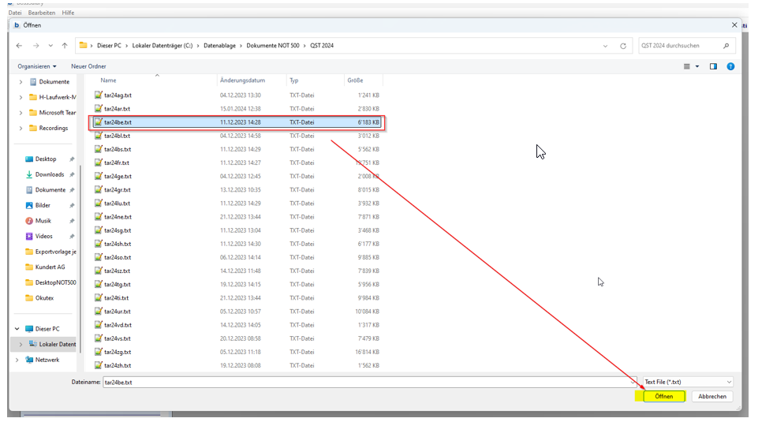Click the Up one level arrow
Screen dimensions: 762x422
pyautogui.click(x=65, y=46)
